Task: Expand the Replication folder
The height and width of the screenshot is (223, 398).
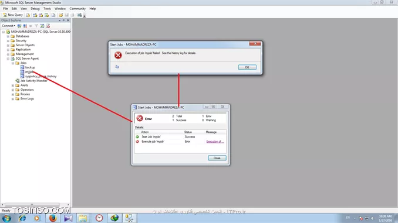Action: pyautogui.click(x=8, y=50)
